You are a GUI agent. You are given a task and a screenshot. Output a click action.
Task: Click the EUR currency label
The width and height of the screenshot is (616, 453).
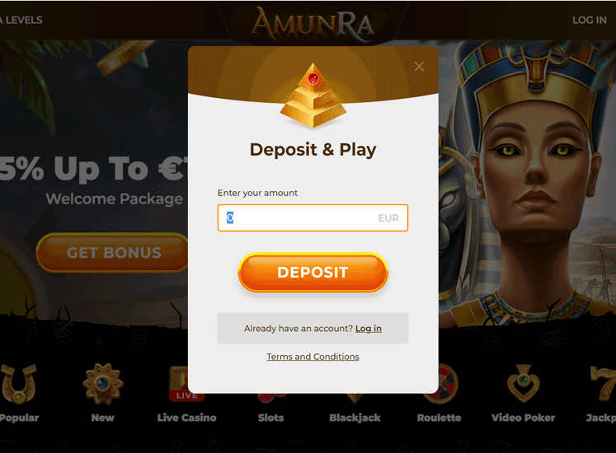point(388,218)
